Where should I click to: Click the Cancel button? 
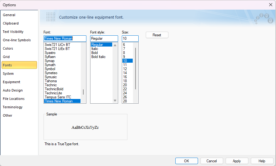(212, 161)
